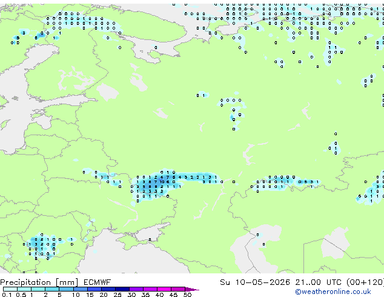Viewport: 384px width, 297px height.
Task: Click the 'Precipitation [mm]' title text
Action: tap(39, 282)
